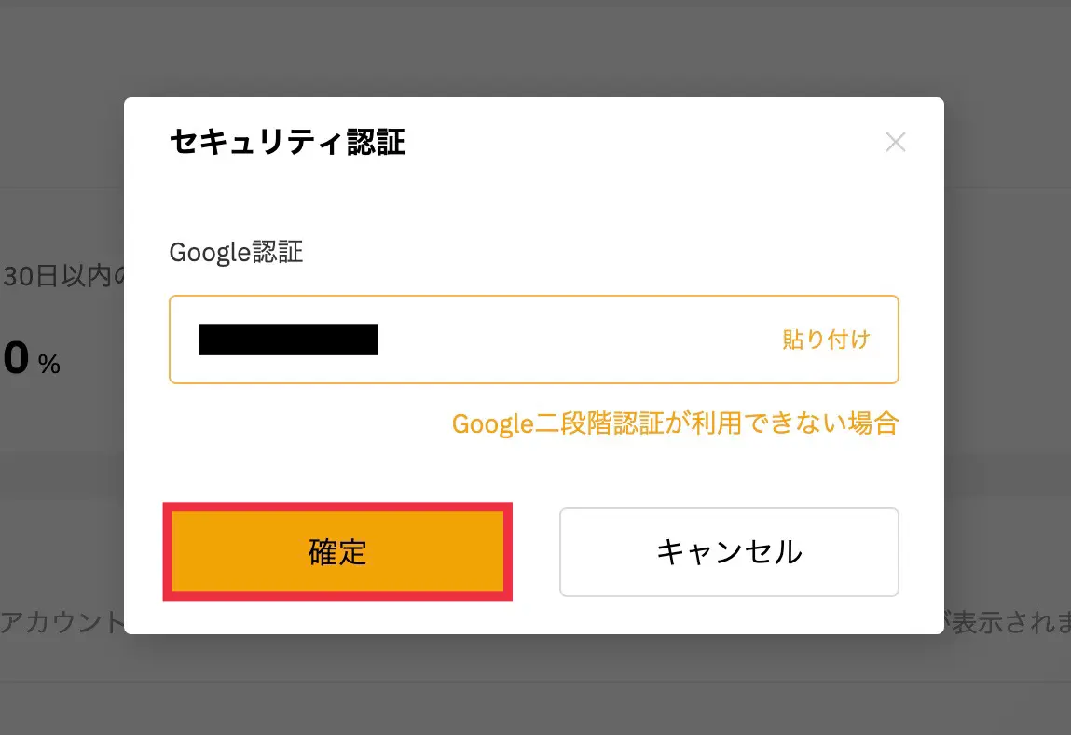Open the Google二段階認証が利用できない場合 link

[x=675, y=424]
